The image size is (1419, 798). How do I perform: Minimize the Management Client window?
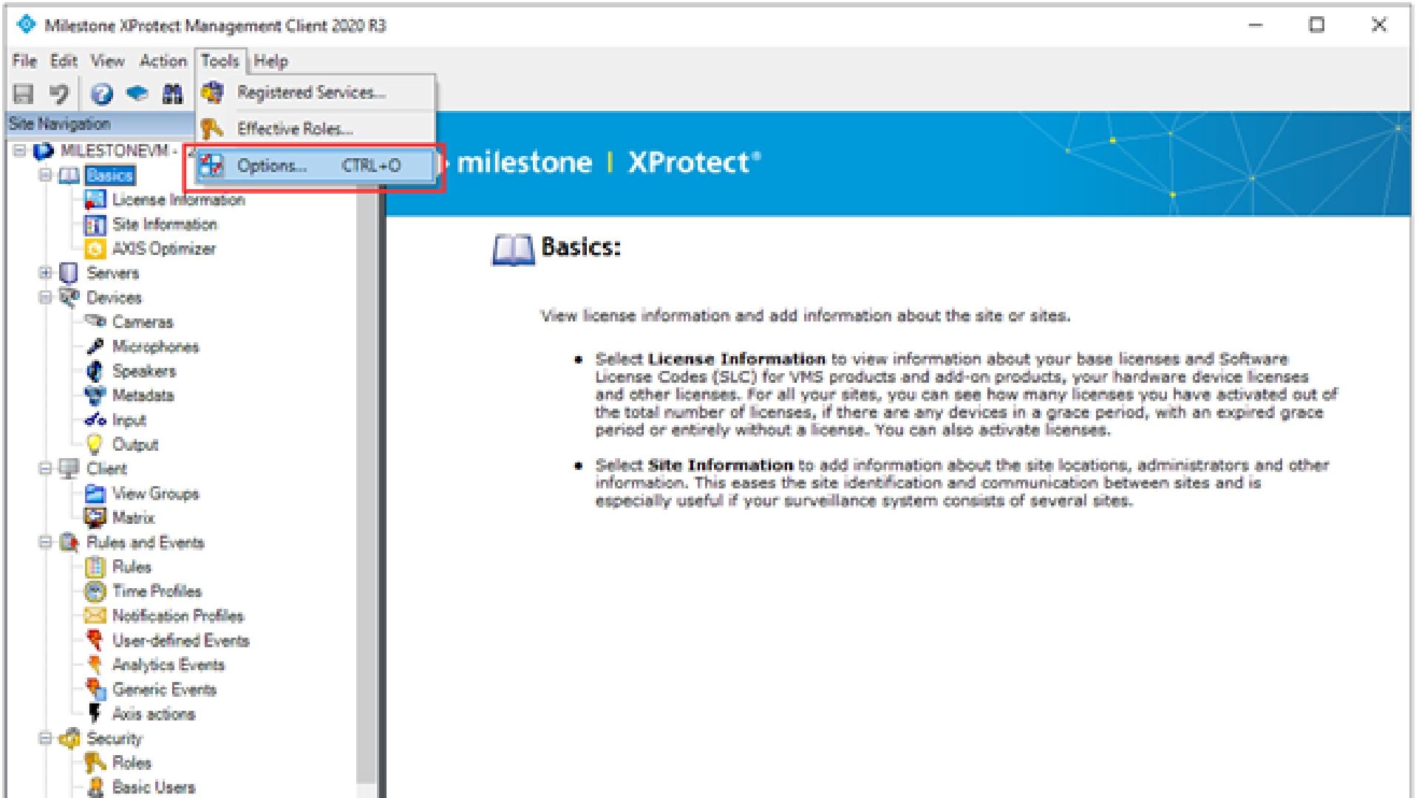[1255, 25]
